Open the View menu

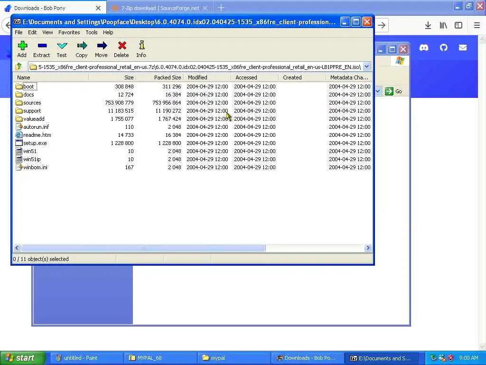[47, 32]
